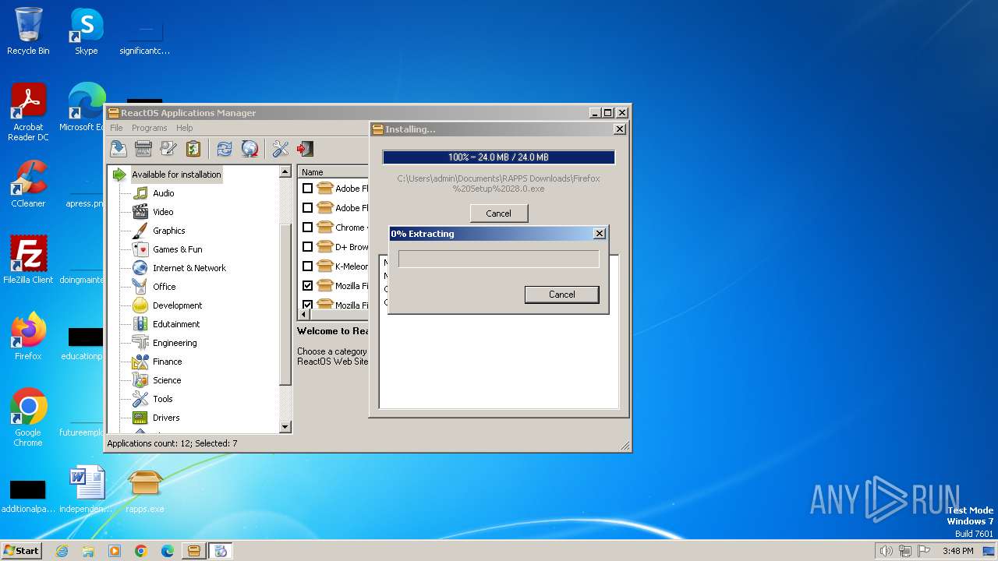Viewport: 998px width, 561px height.
Task: Click the 100% download progress bar
Action: pos(498,157)
